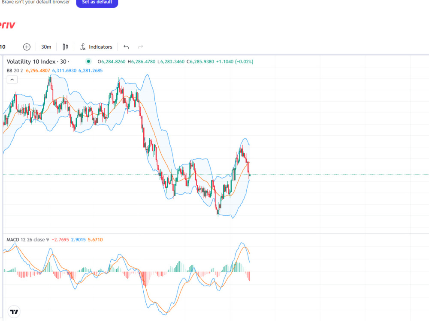Click the green market status dot
This screenshot has width=429, height=321.
pos(88,61)
